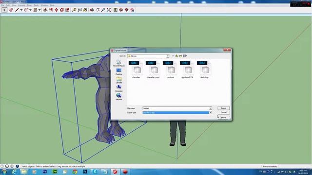Click the blue circular status bar icon

tap(18, 166)
